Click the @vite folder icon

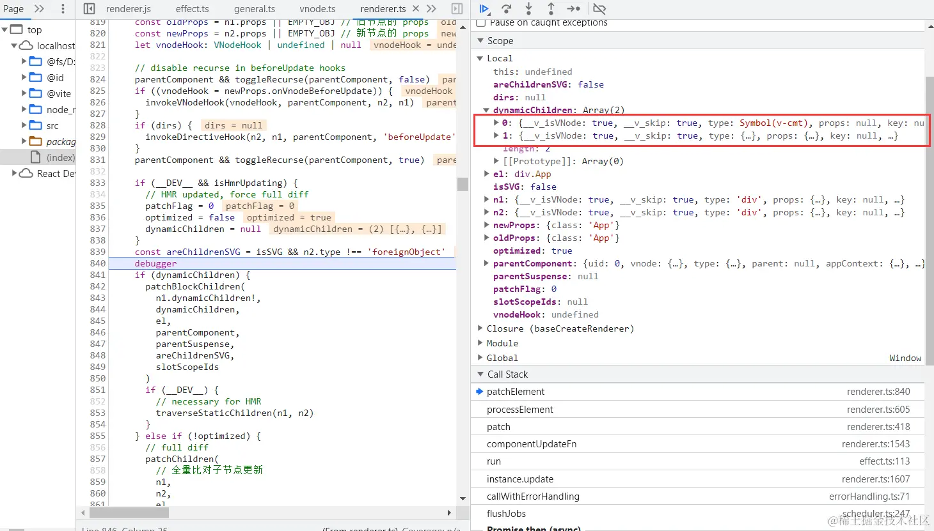[36, 93]
